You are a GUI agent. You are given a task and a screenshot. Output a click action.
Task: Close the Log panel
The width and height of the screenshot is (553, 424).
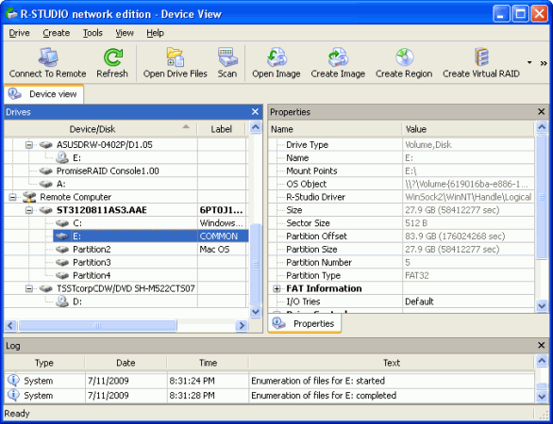[542, 346]
